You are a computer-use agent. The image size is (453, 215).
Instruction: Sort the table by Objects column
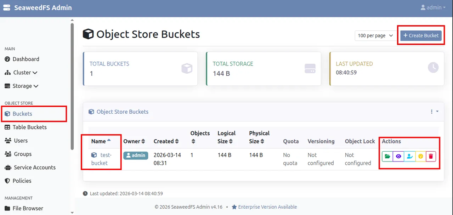tap(200, 137)
